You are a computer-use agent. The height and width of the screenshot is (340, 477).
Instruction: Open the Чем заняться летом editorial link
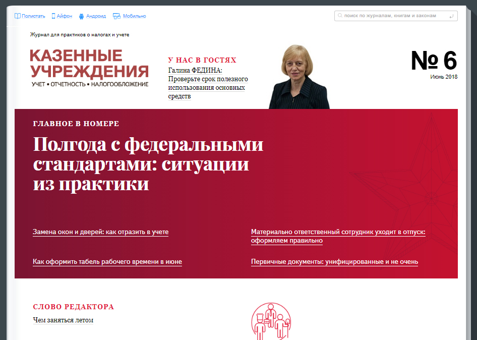(x=63, y=320)
